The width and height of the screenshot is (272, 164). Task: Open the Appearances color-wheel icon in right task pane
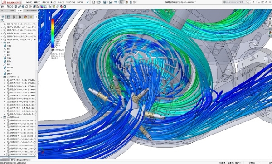[270, 33]
